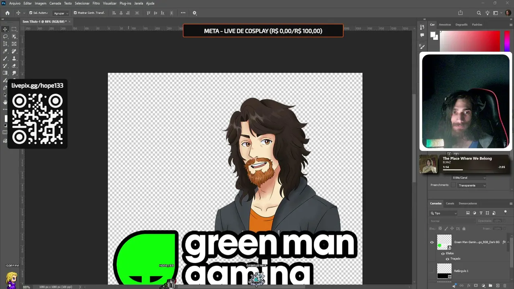
Task: Toggle Mostrar Contr. Transf. checkbox
Action: point(75,13)
